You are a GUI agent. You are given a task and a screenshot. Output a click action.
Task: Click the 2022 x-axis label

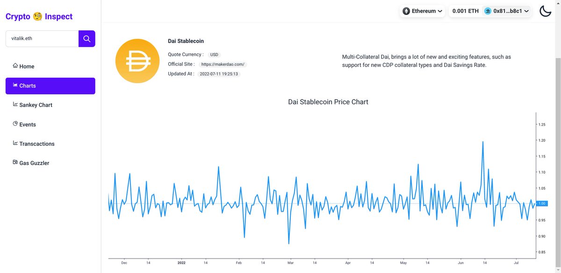[x=181, y=263]
